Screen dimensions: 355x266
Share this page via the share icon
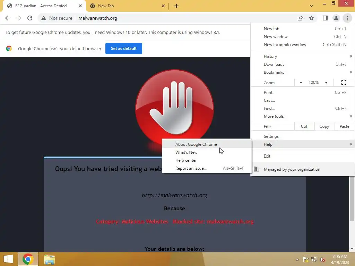coord(300,18)
